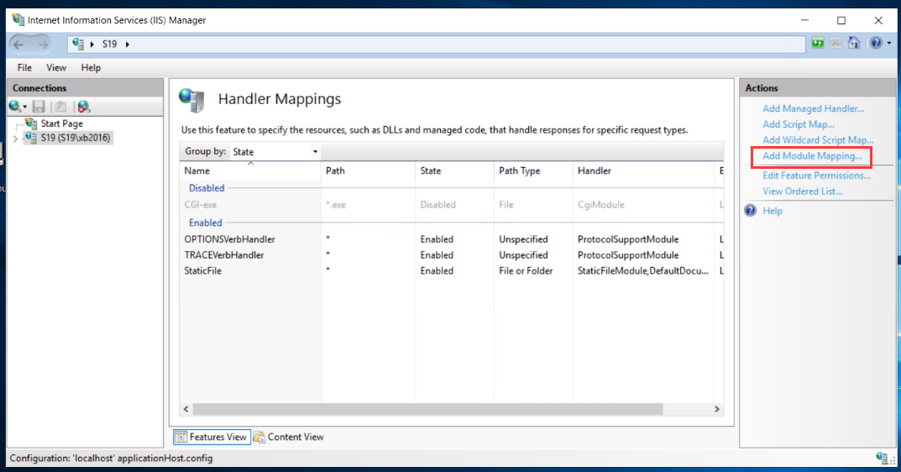
Task: Open the dropdown arrow next to toolbar Help icon
Action: (x=889, y=43)
